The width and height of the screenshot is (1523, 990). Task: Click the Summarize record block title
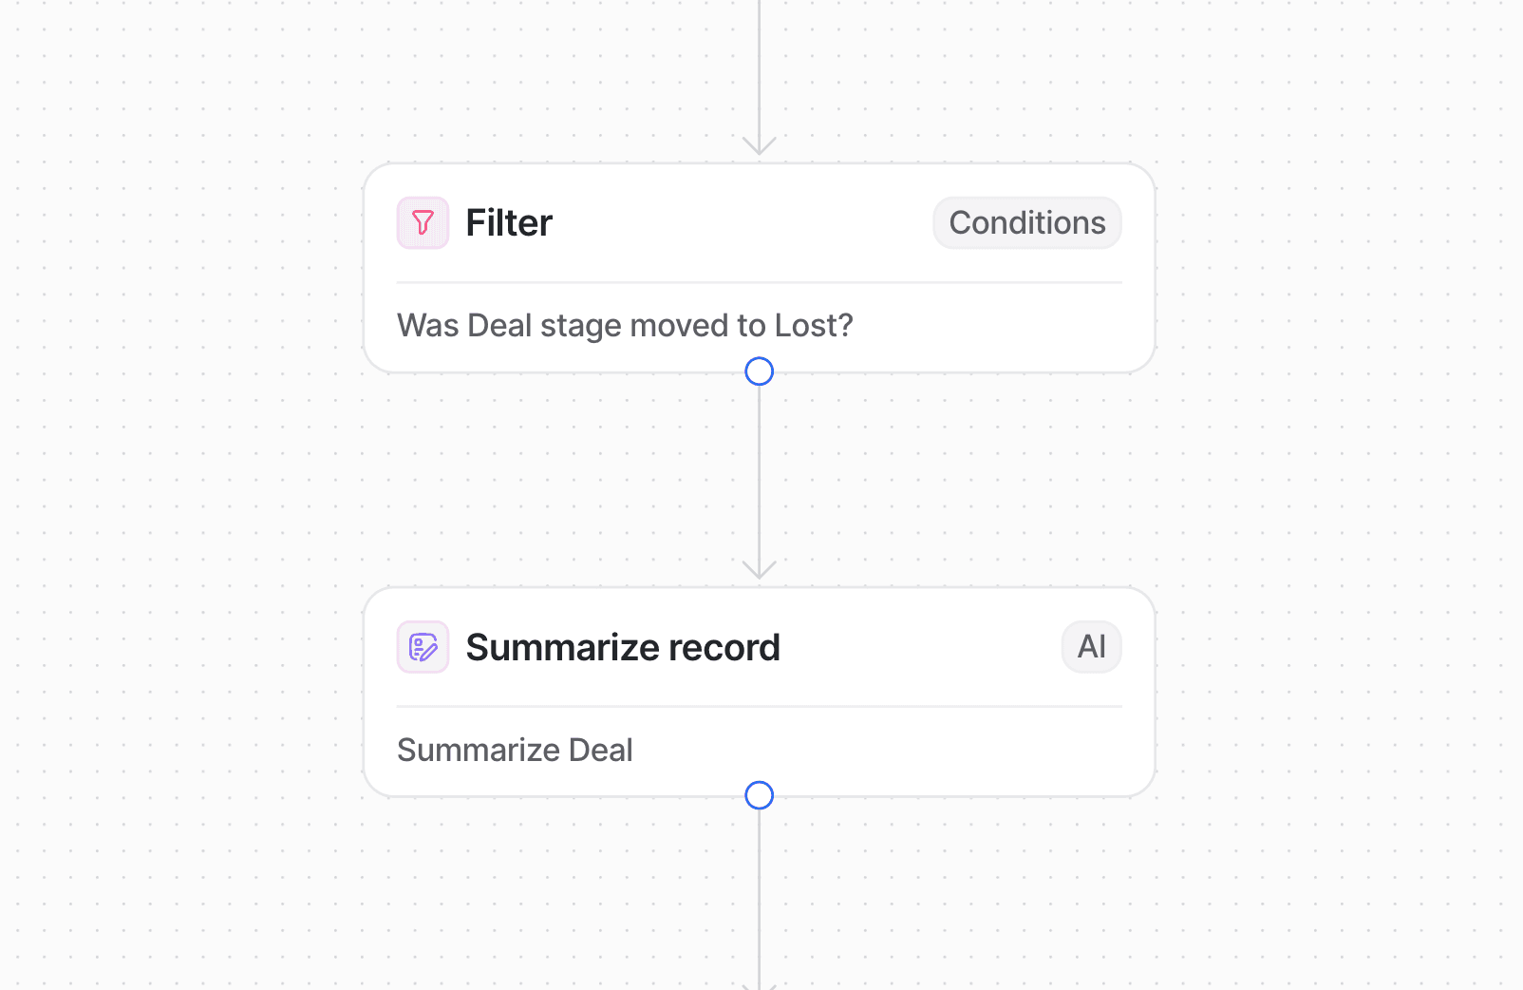(623, 647)
